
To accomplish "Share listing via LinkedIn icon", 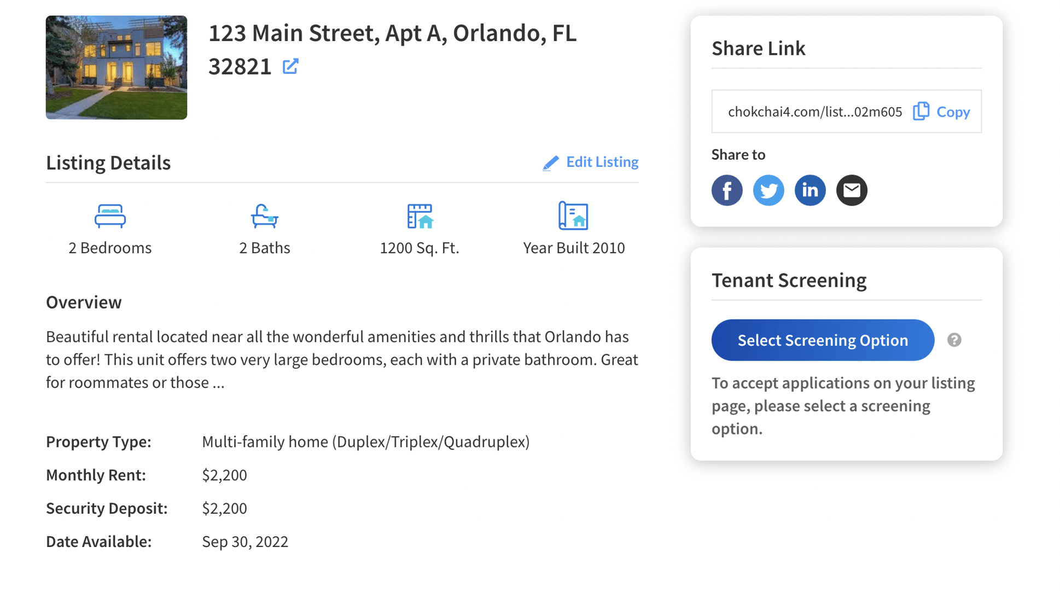I will pos(809,190).
